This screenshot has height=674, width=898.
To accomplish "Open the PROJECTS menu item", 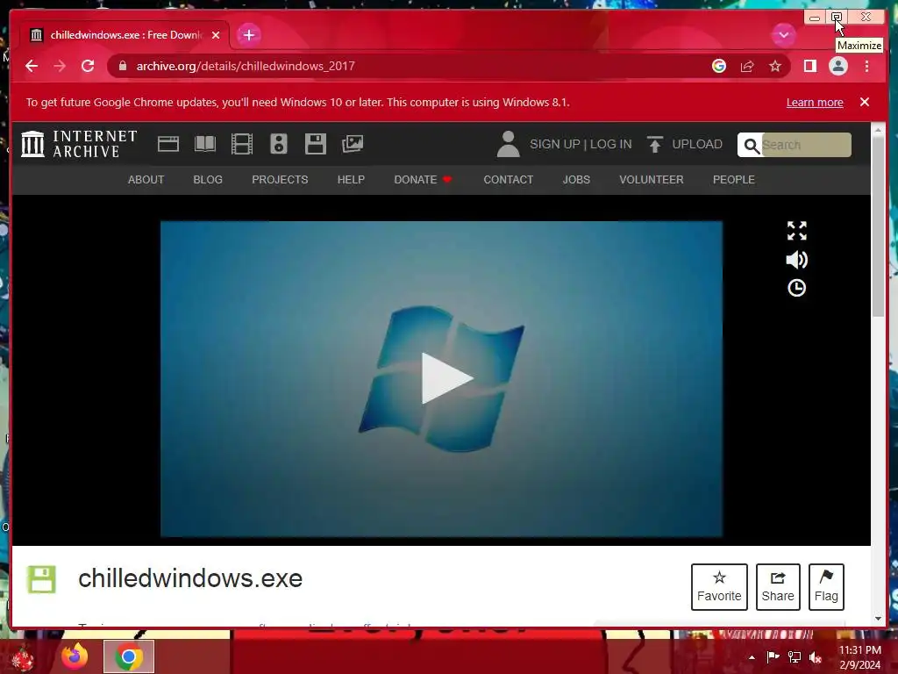I will [x=280, y=179].
